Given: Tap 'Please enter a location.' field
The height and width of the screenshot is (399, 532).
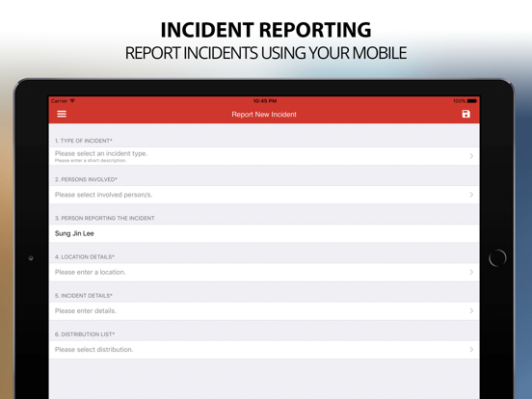Looking at the screenshot, I should point(264,272).
